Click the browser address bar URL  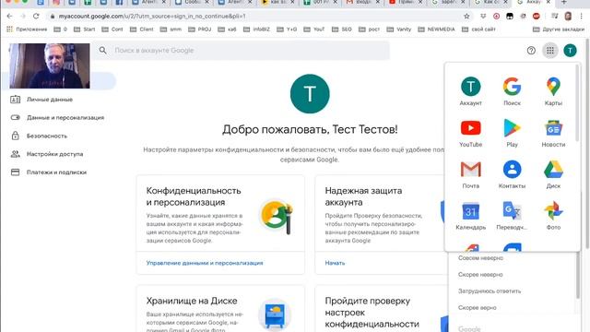pyautogui.click(x=152, y=17)
